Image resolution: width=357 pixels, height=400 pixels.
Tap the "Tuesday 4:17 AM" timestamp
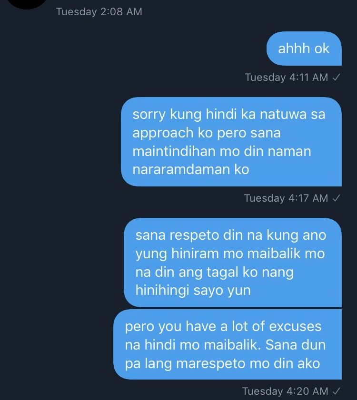(286, 198)
